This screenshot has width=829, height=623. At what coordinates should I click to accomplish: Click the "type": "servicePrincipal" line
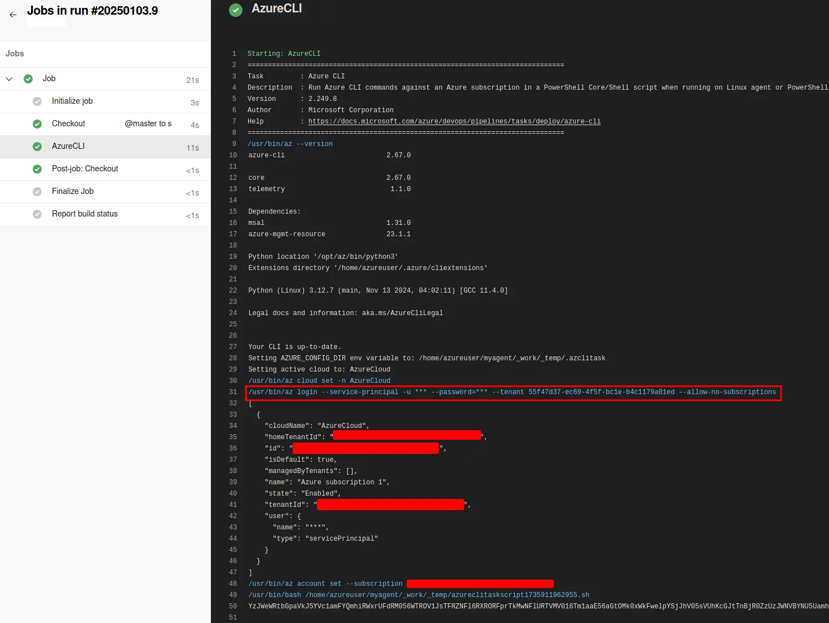pyautogui.click(x=325, y=538)
